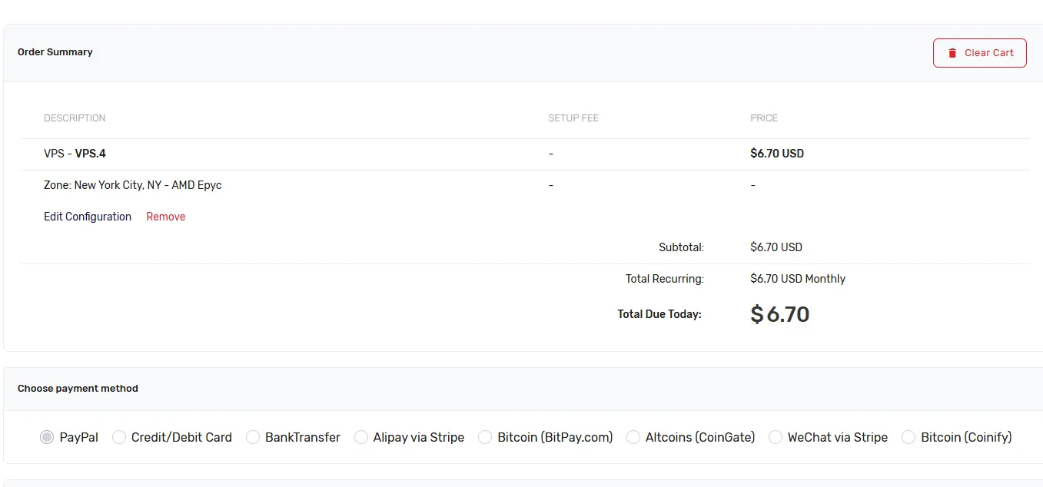Screen dimensions: 1043x487
Task: Click the PRICE column header
Action: tap(764, 118)
